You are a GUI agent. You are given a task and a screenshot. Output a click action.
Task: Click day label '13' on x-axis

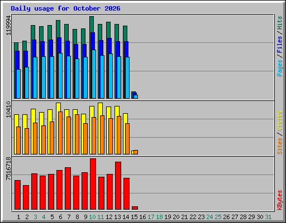(117, 217)
